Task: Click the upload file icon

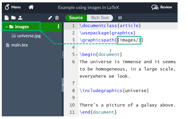Action: pyautogui.click(x=20, y=18)
